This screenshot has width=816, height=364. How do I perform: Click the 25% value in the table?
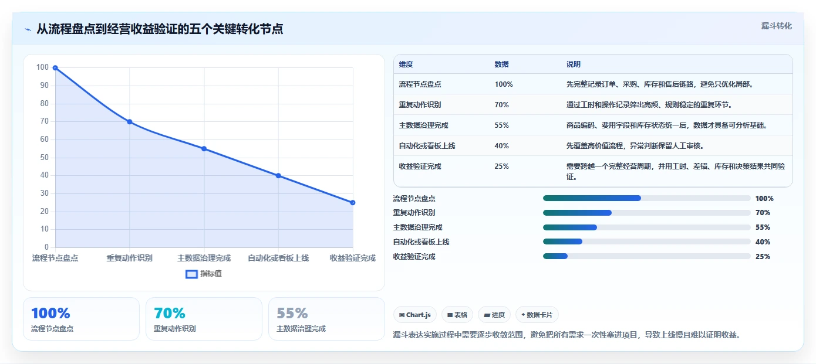502,166
